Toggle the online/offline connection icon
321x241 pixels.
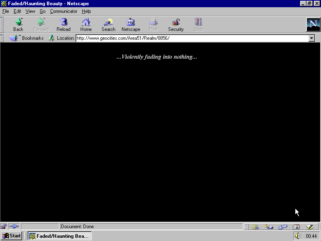(14, 227)
